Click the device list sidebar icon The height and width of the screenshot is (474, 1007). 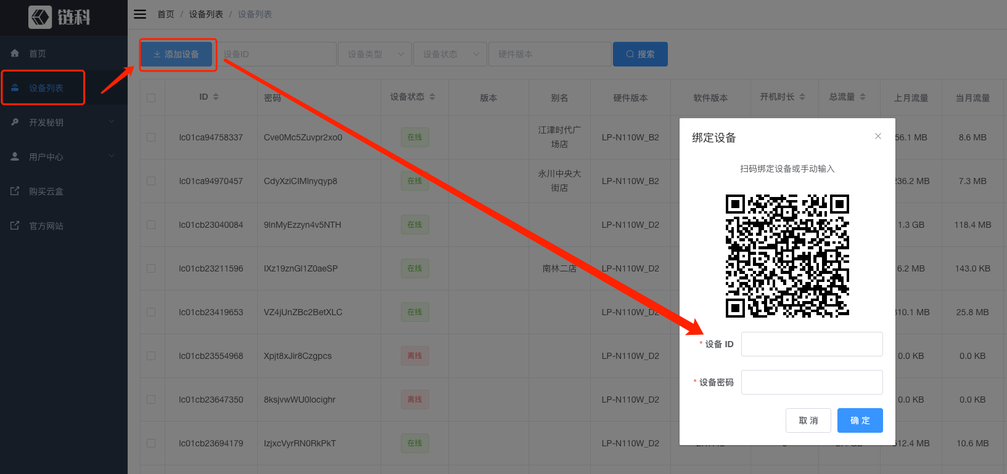(x=15, y=88)
